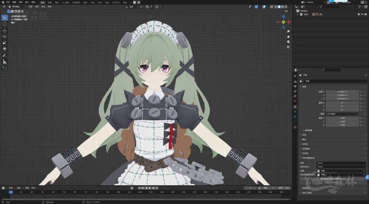Image resolution: width=369 pixels, height=204 pixels.
Task: Toggle X-ray display in viewport header
Action: click(271, 7)
